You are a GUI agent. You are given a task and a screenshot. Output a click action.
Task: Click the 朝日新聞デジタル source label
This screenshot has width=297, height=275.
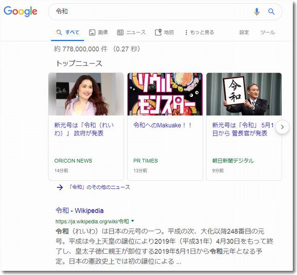click(x=233, y=160)
